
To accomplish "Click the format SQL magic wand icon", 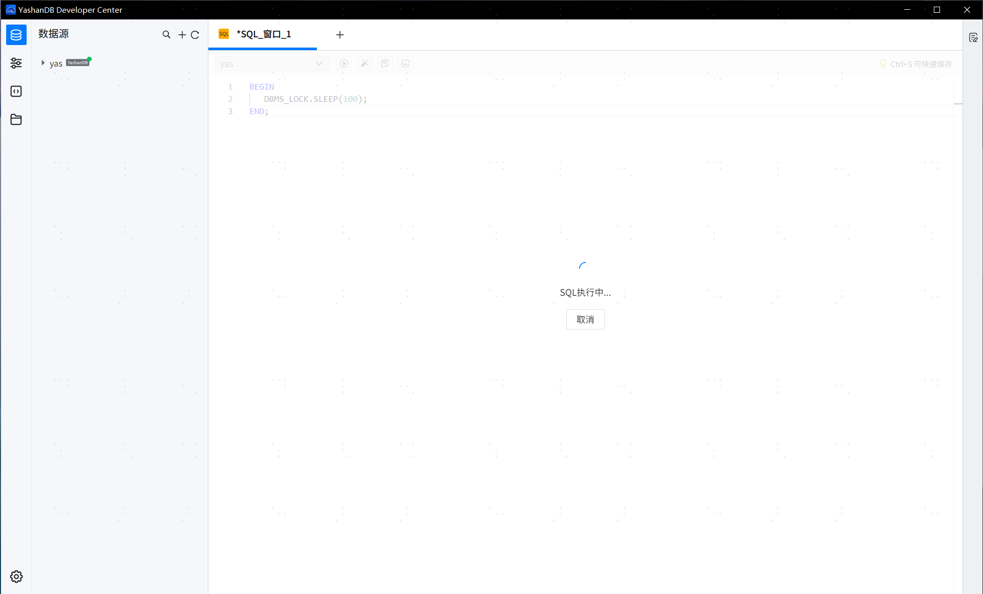I will coord(365,63).
